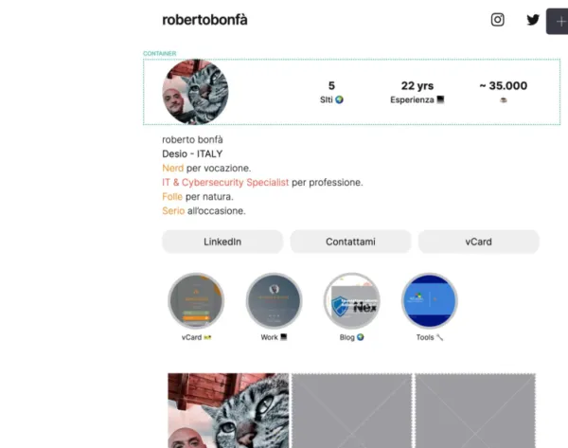Select the round profile avatar photo

(x=195, y=92)
